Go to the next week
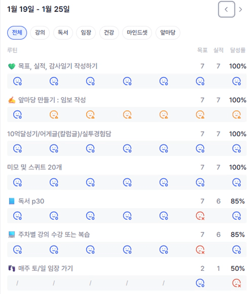Viewport: 249px width, 294px height. click(240, 10)
